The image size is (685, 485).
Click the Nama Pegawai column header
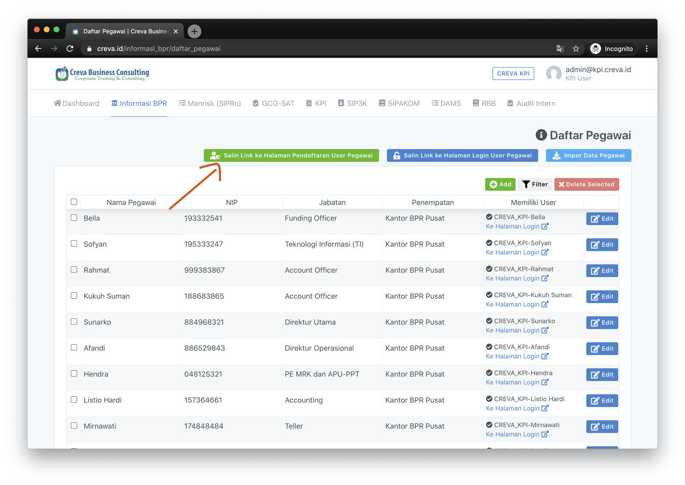[131, 203]
